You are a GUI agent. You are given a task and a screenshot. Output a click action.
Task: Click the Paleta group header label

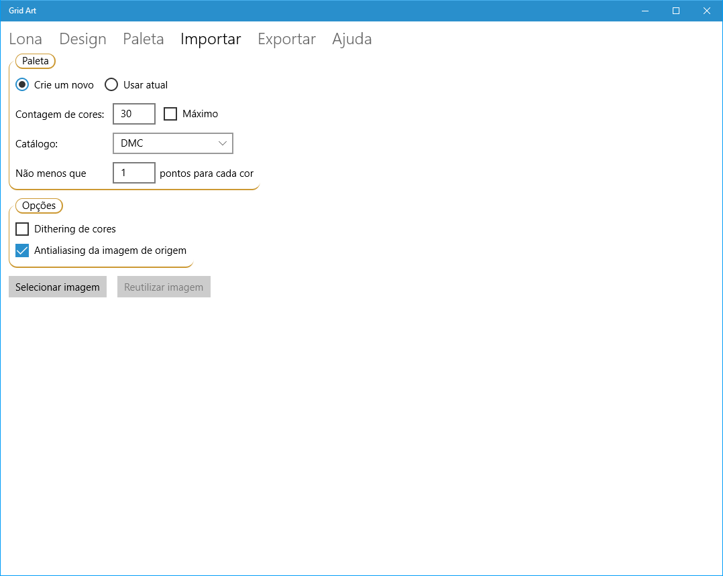pos(36,61)
